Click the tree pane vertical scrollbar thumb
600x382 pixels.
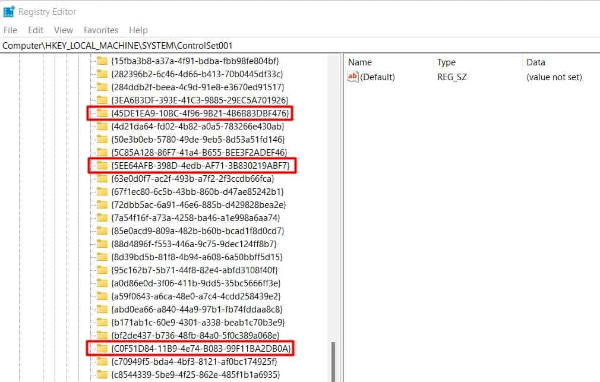coord(333,362)
